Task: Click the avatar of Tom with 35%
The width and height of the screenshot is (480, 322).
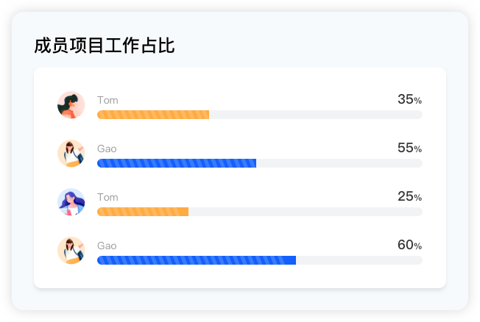Action: 71,105
